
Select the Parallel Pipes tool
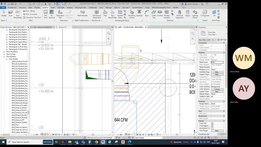(120, 14)
